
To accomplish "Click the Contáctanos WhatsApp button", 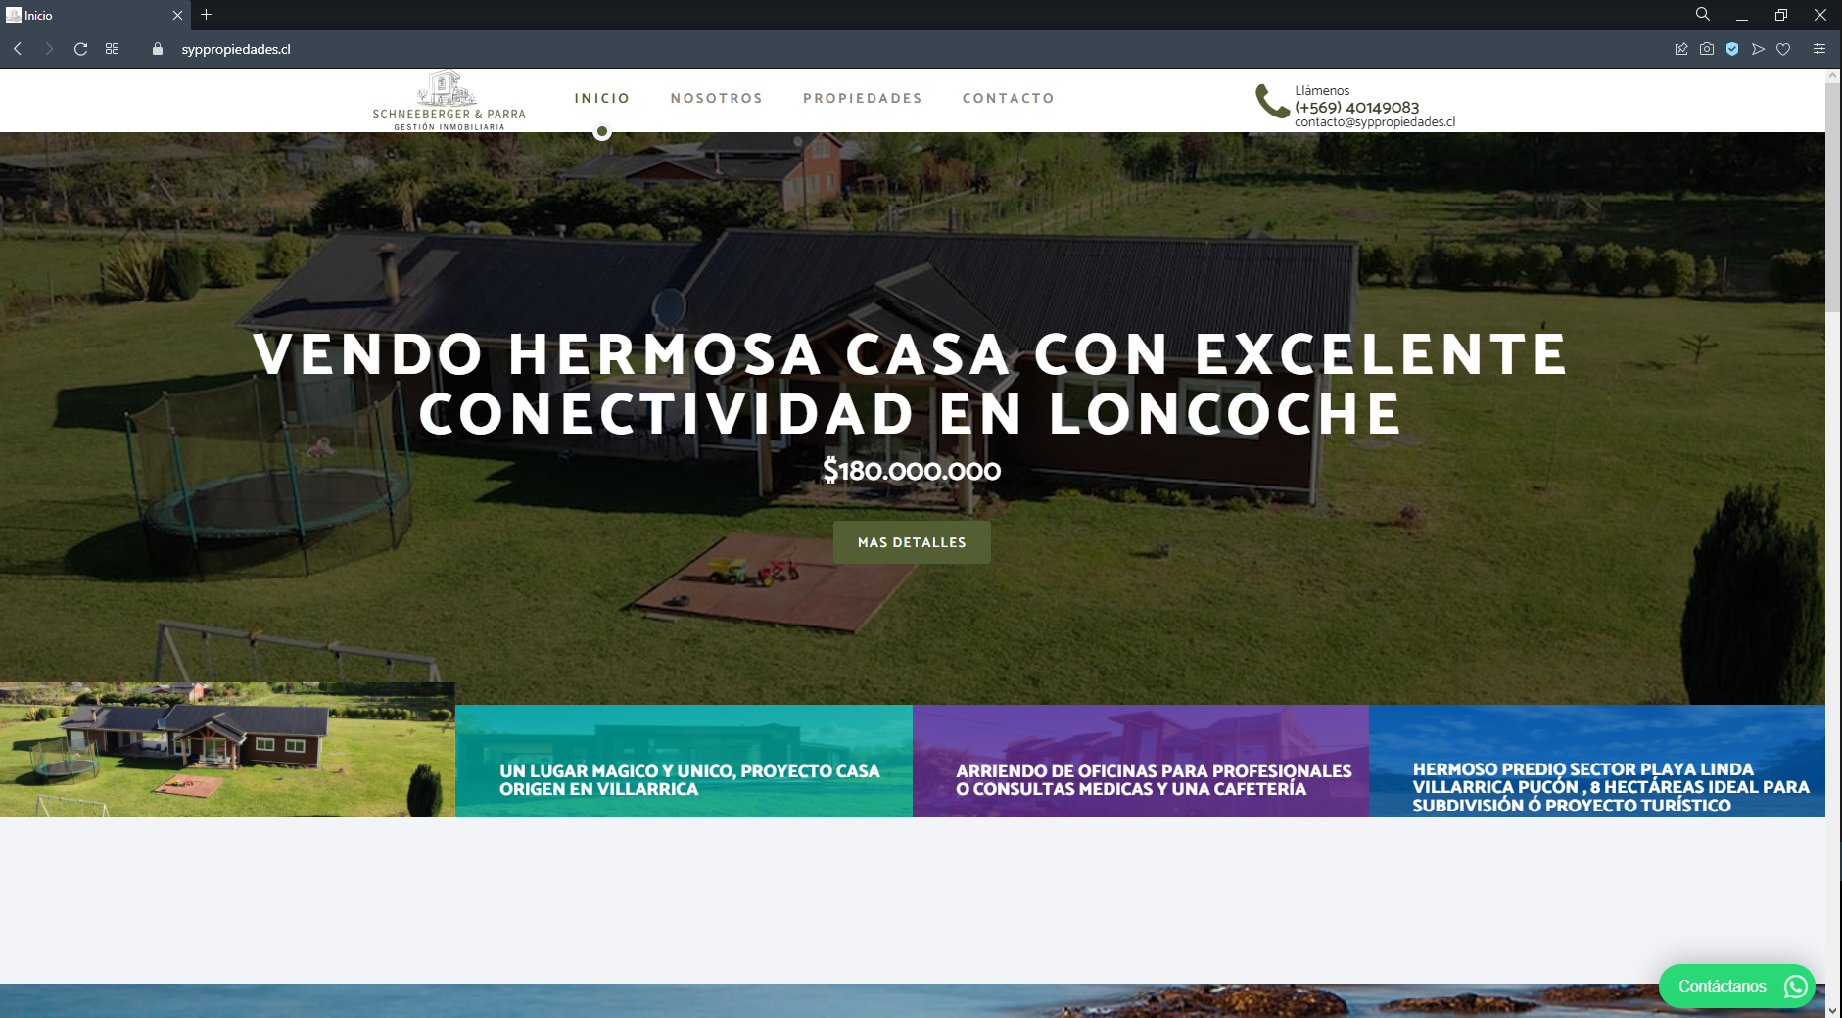I will [1736, 986].
